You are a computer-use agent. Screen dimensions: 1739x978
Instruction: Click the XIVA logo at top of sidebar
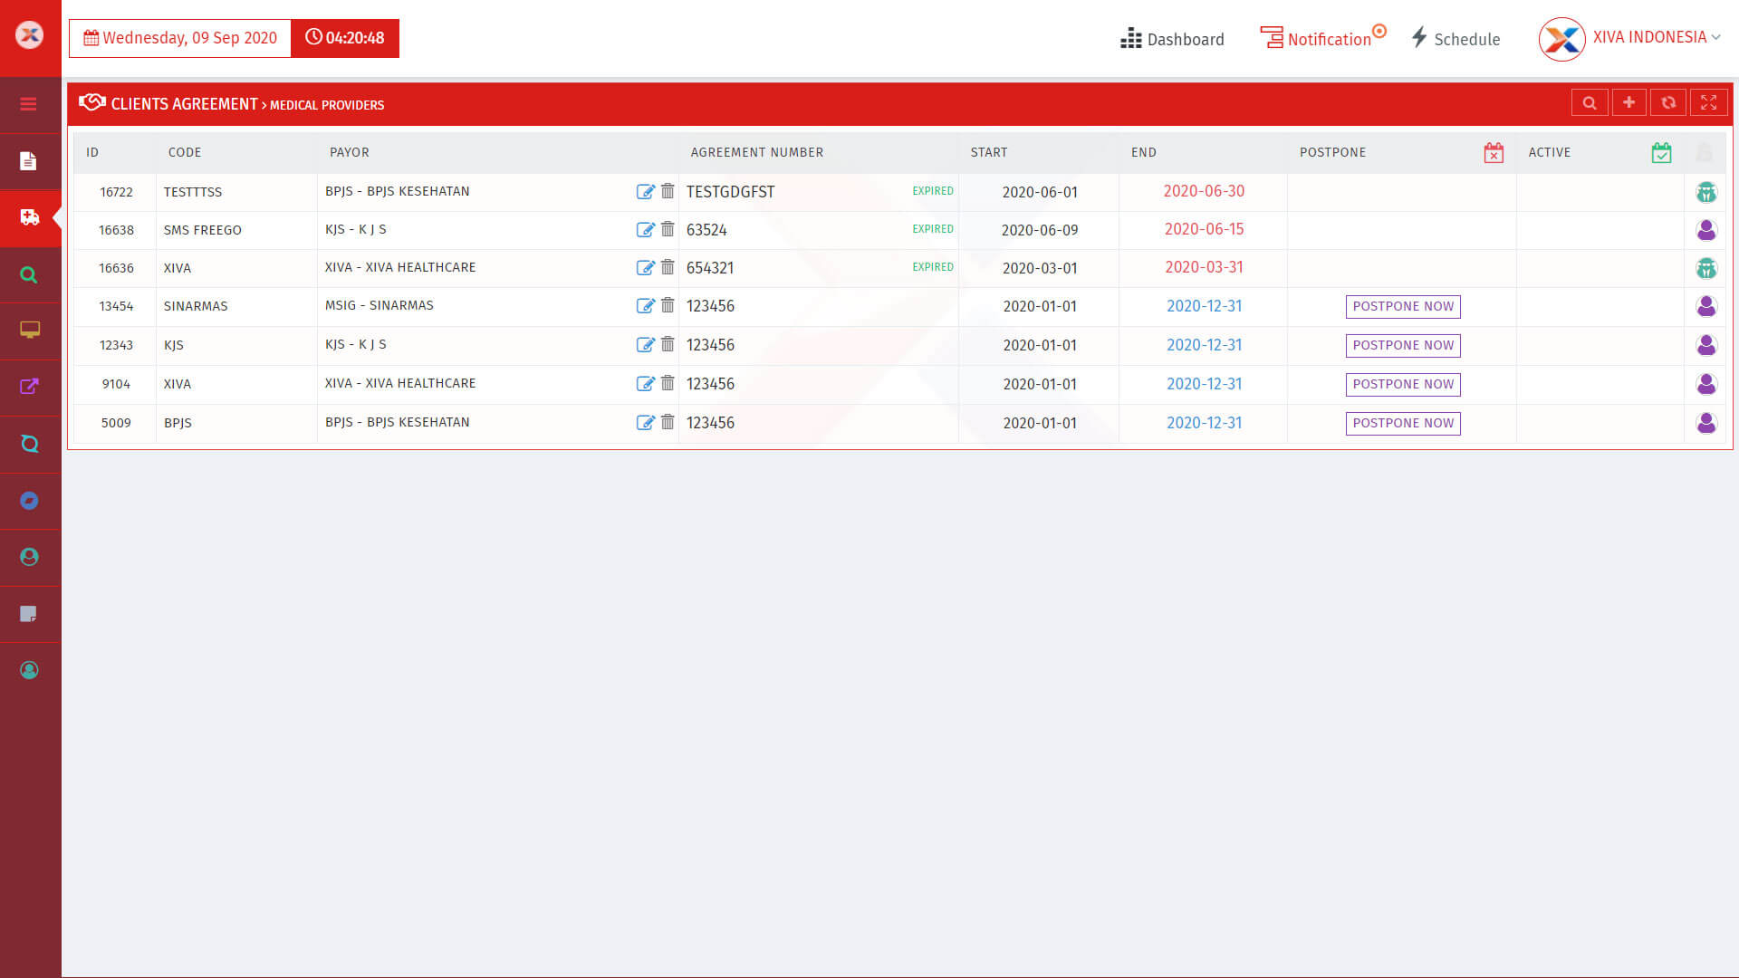pos(29,35)
